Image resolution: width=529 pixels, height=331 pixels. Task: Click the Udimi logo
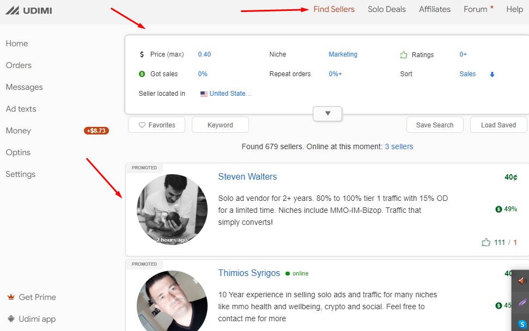click(x=29, y=10)
